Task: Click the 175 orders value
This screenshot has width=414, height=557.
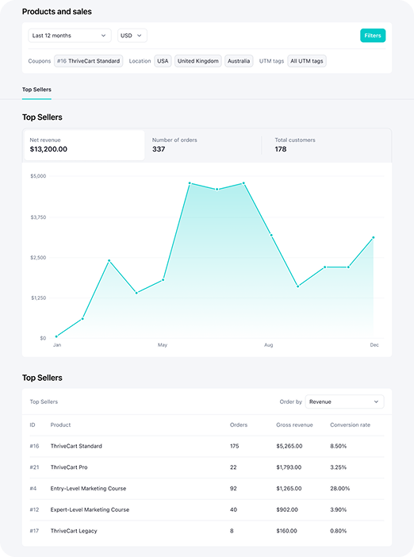Action: point(234,446)
